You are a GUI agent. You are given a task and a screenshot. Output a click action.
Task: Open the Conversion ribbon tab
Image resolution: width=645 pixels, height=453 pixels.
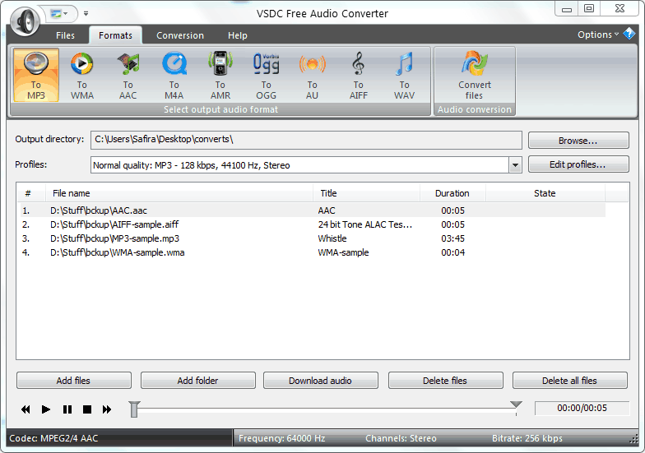(179, 35)
